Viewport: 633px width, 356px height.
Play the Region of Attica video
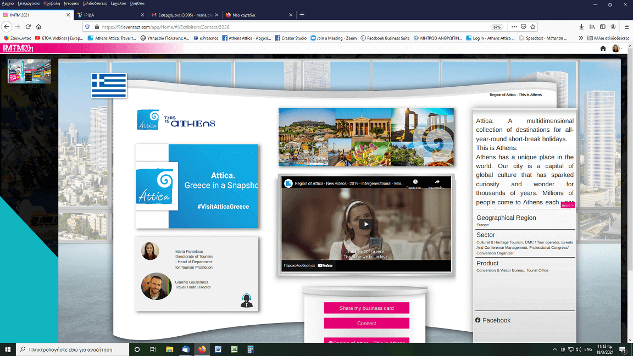click(x=366, y=224)
